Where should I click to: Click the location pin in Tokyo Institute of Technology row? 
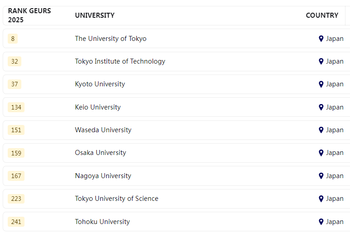pos(321,61)
